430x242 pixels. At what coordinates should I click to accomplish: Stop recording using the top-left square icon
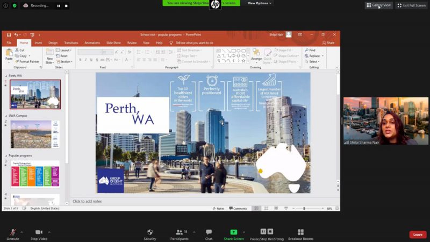(66, 5)
